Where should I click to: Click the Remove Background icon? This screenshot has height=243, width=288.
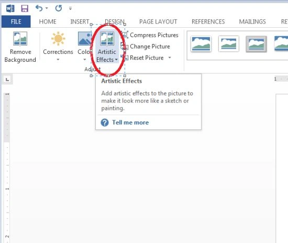point(20,38)
